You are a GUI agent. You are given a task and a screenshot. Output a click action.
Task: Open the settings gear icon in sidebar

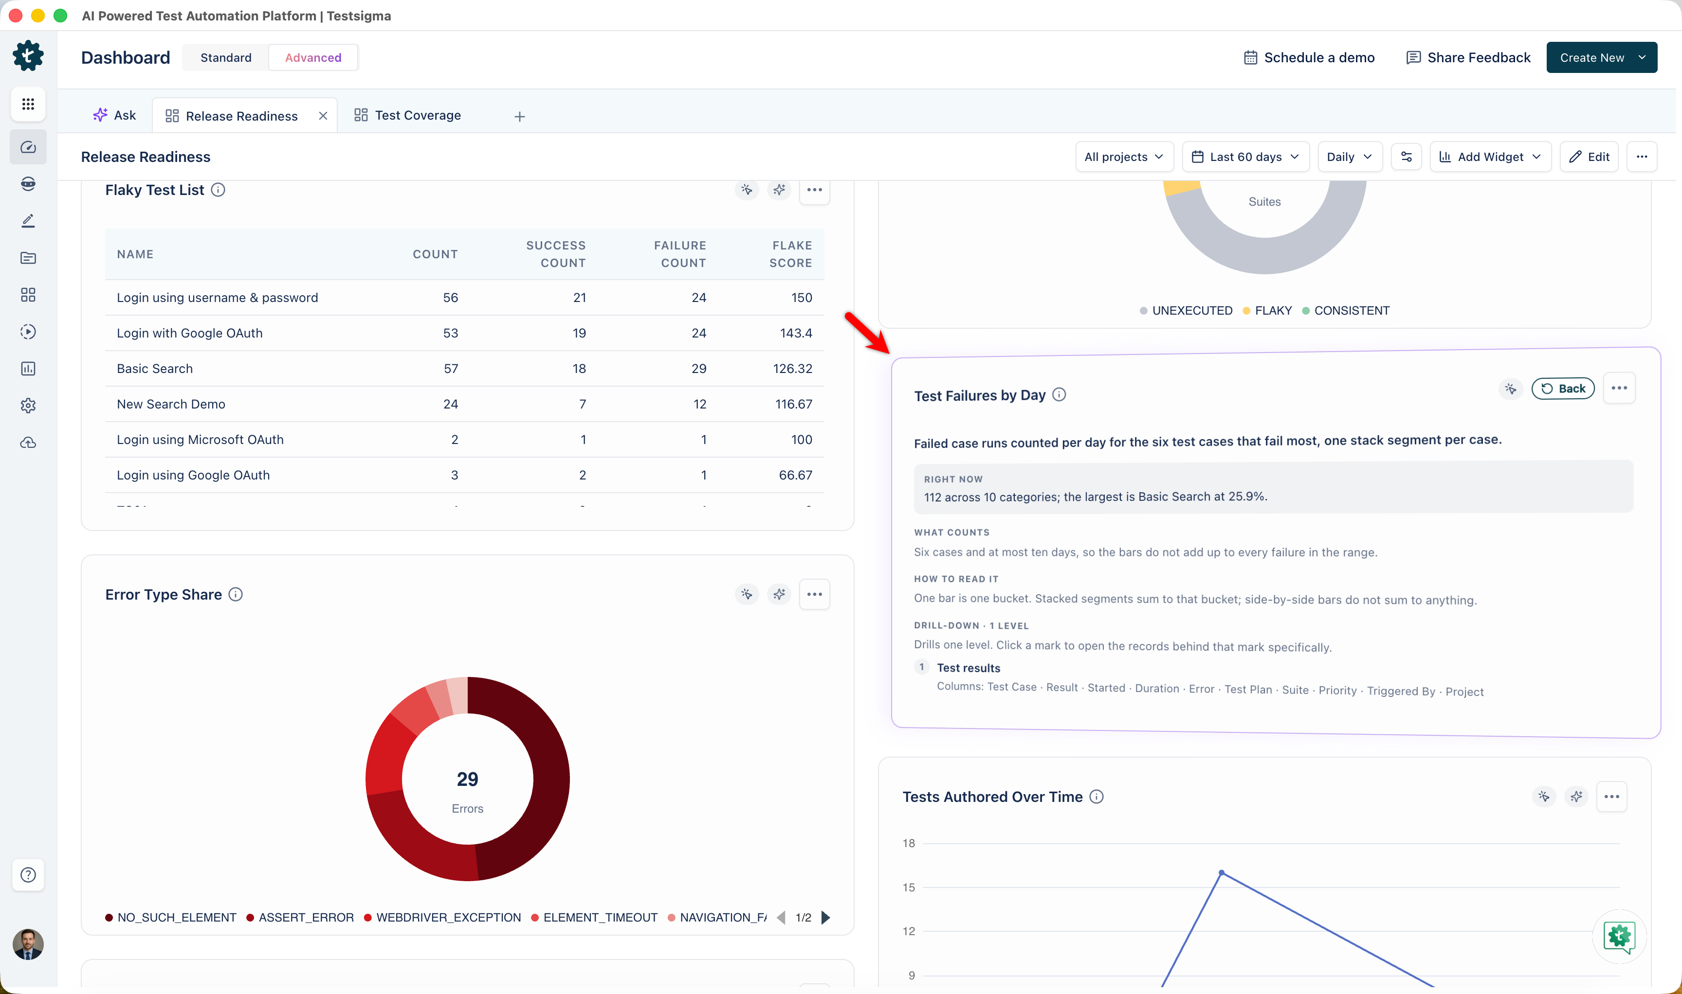28,405
